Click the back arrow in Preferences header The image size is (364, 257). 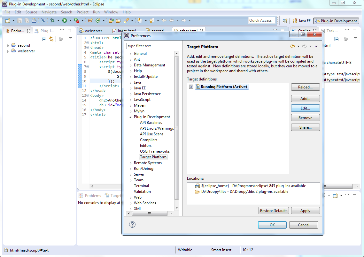tap(292, 46)
